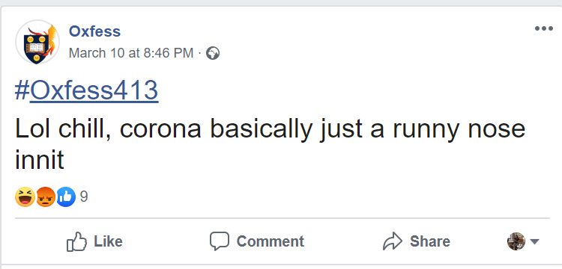Image resolution: width=562 pixels, height=269 pixels.
Task: Click the small user avatar near Share
Action: [516, 241]
